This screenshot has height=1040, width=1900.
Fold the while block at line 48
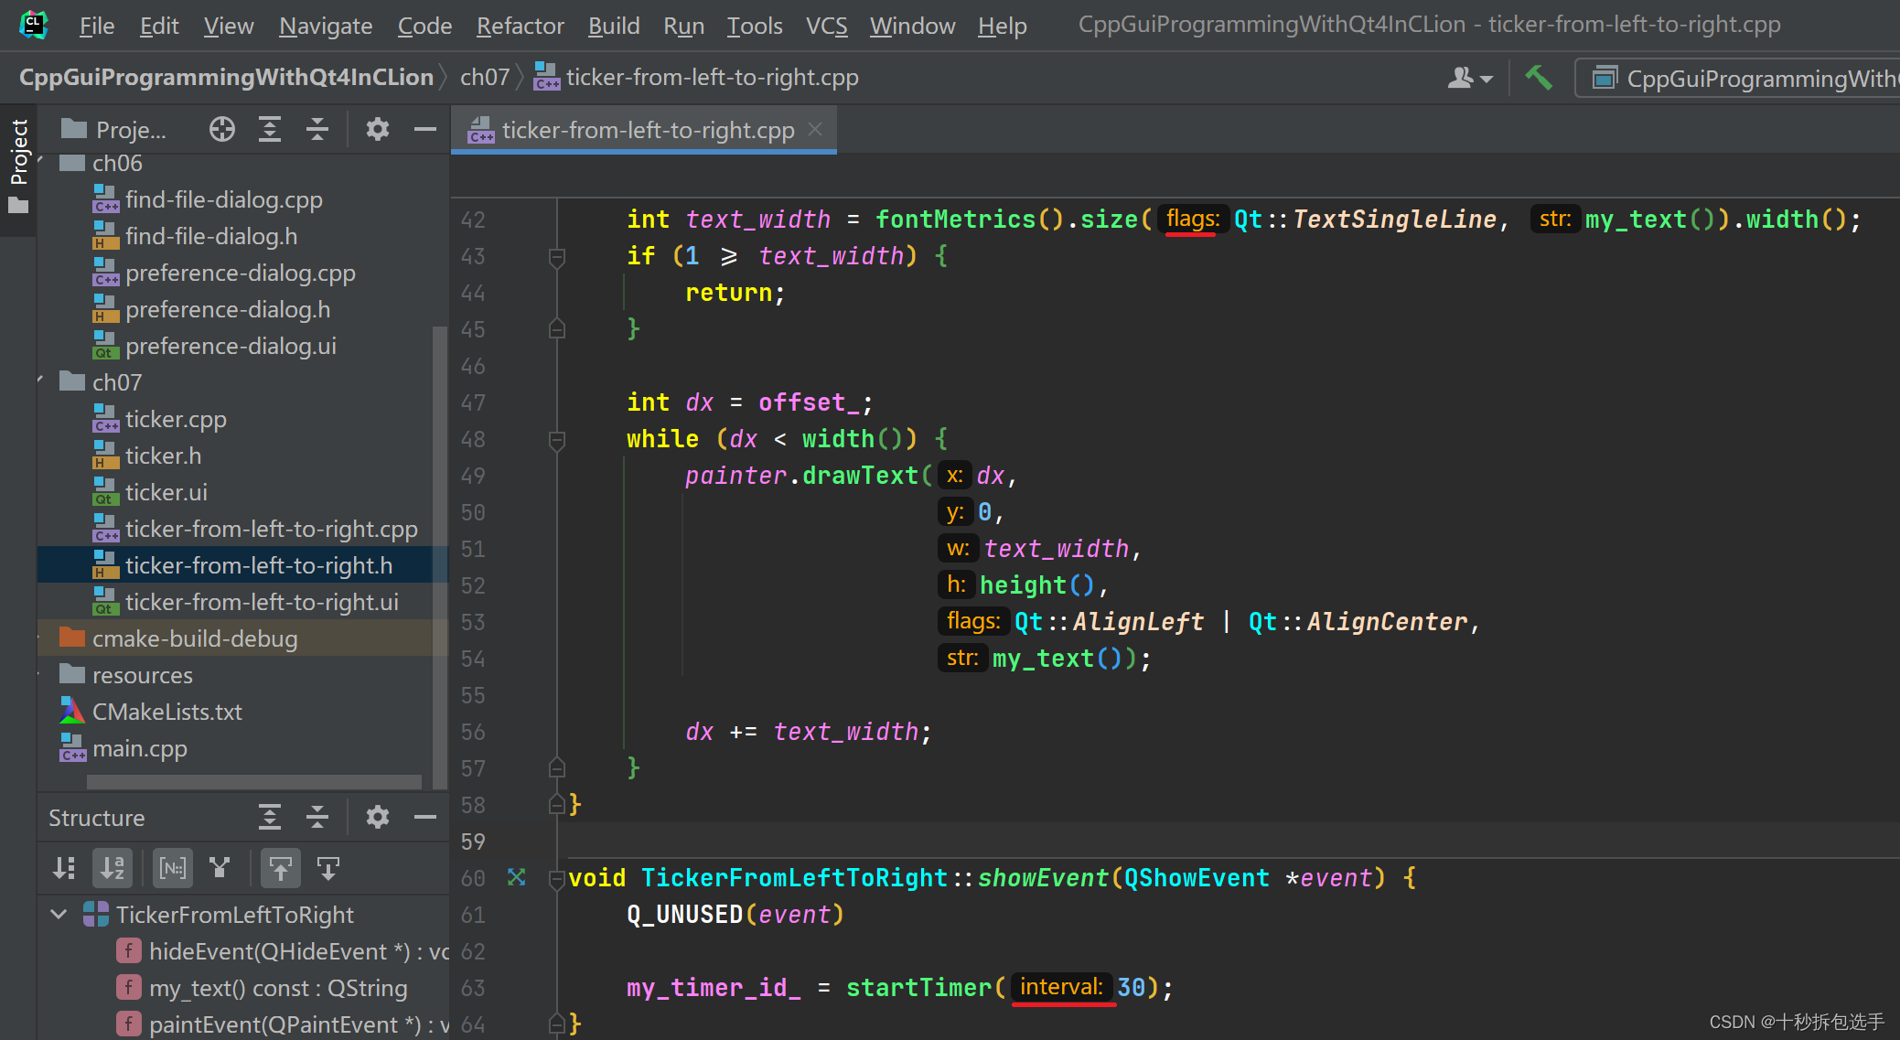[x=556, y=440]
